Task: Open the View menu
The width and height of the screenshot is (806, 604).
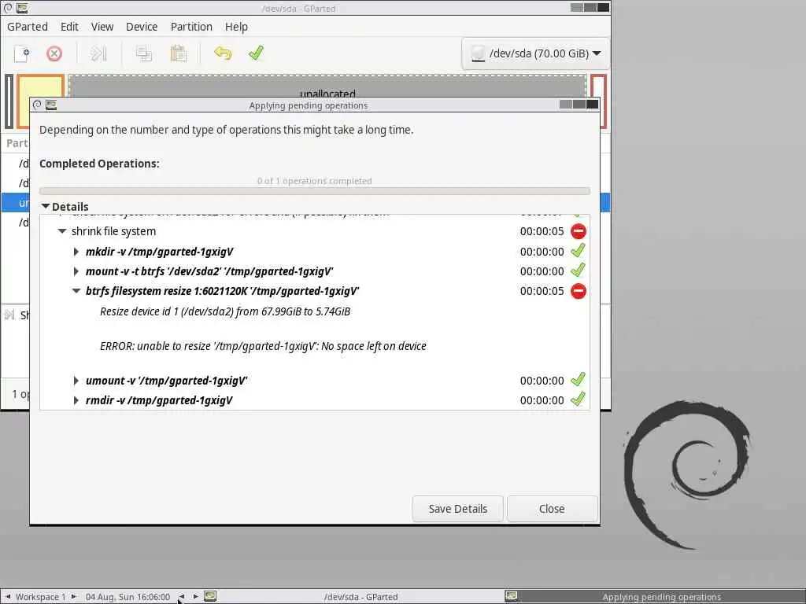Action: [102, 27]
